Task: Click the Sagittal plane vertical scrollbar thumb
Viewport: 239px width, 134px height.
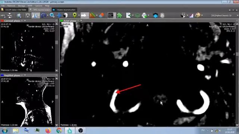Action: 57,97
